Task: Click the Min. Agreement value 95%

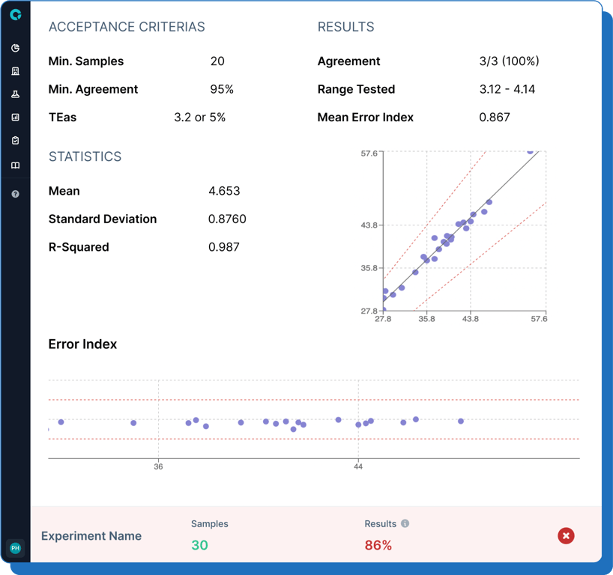Action: 222,89
